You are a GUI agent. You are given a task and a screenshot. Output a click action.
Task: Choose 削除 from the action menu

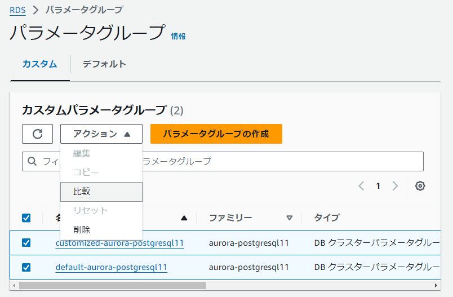point(101,230)
